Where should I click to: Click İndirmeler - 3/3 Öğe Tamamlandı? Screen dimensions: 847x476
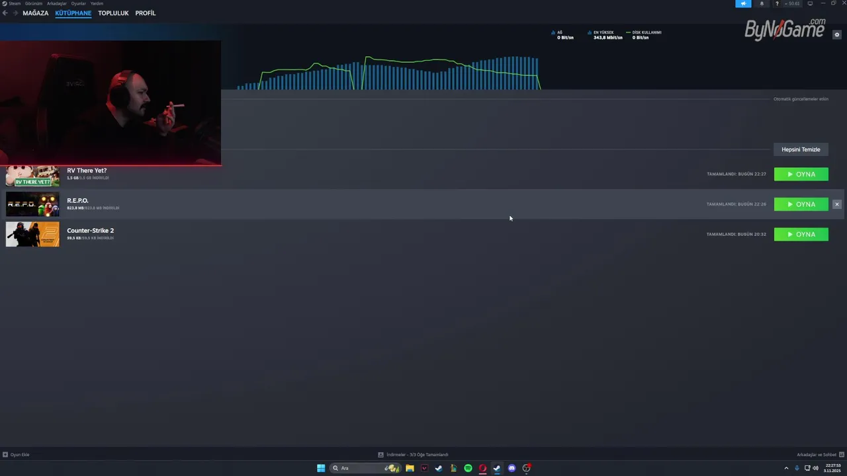coord(417,455)
